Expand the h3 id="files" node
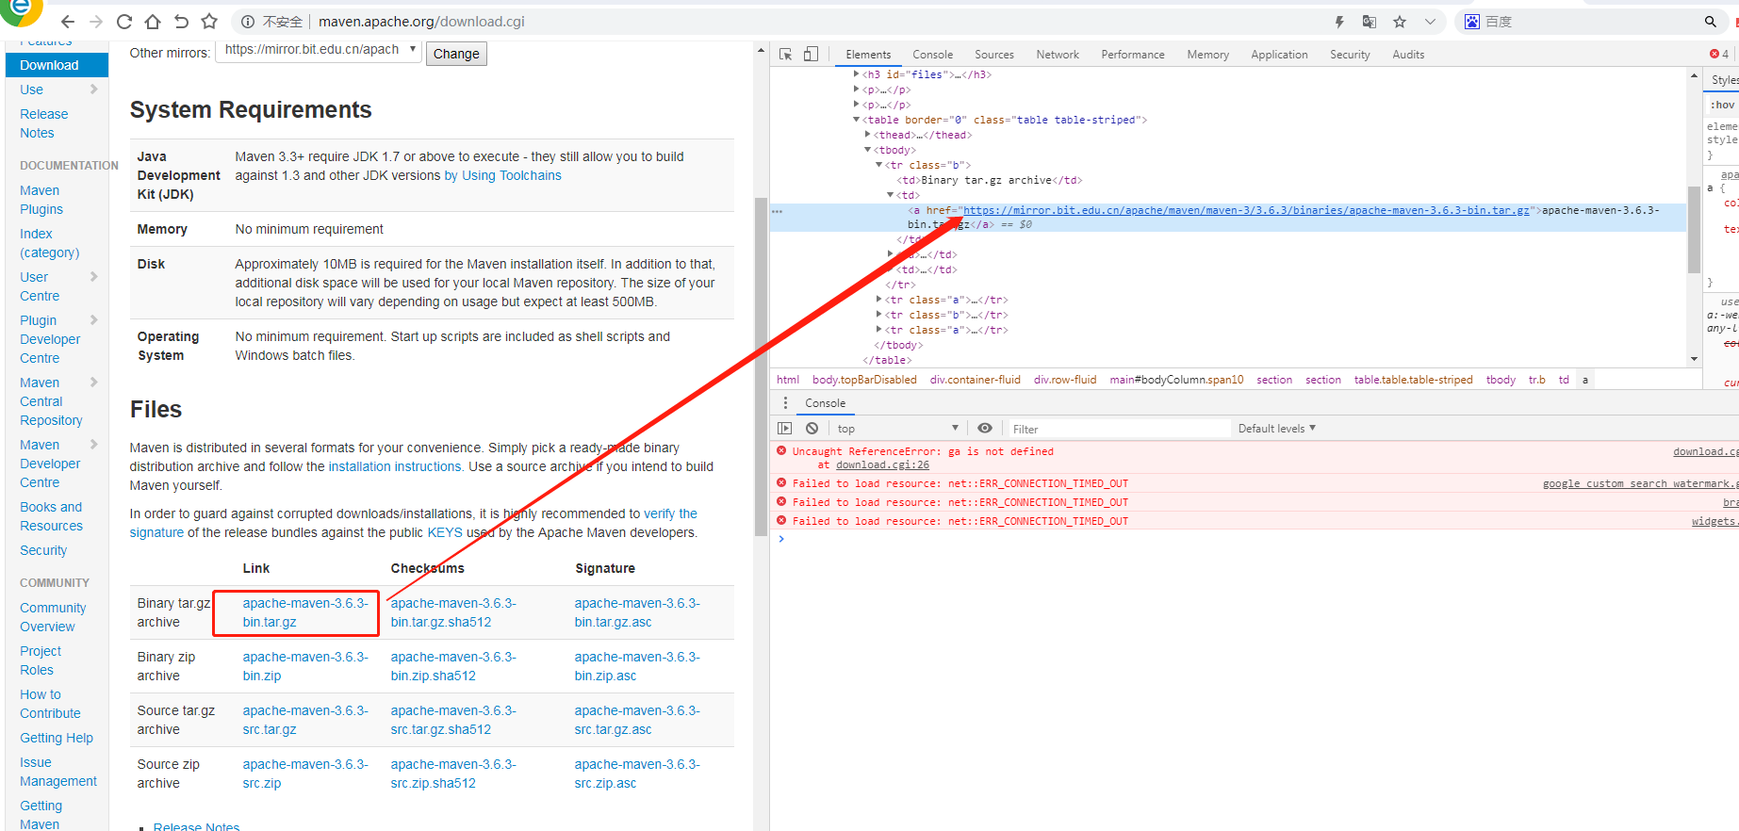Image resolution: width=1739 pixels, height=831 pixels. point(857,74)
